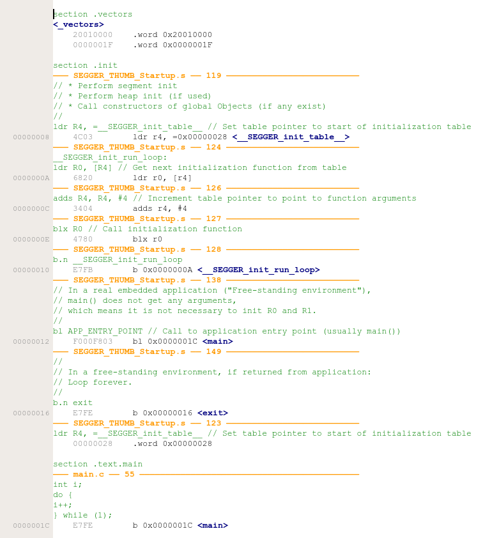Select address 0000000A in the gutter
499x538 pixels.
coord(31,178)
